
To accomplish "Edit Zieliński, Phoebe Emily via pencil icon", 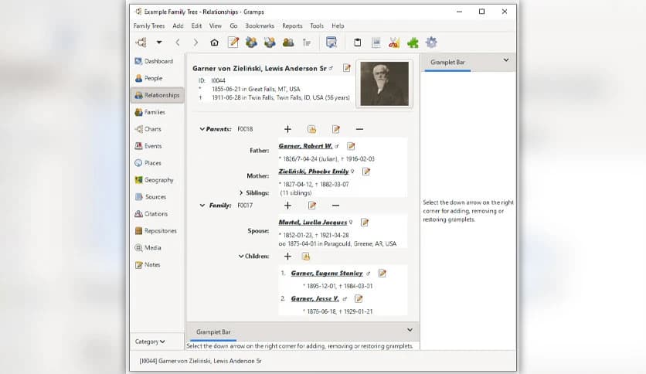I will click(x=365, y=172).
